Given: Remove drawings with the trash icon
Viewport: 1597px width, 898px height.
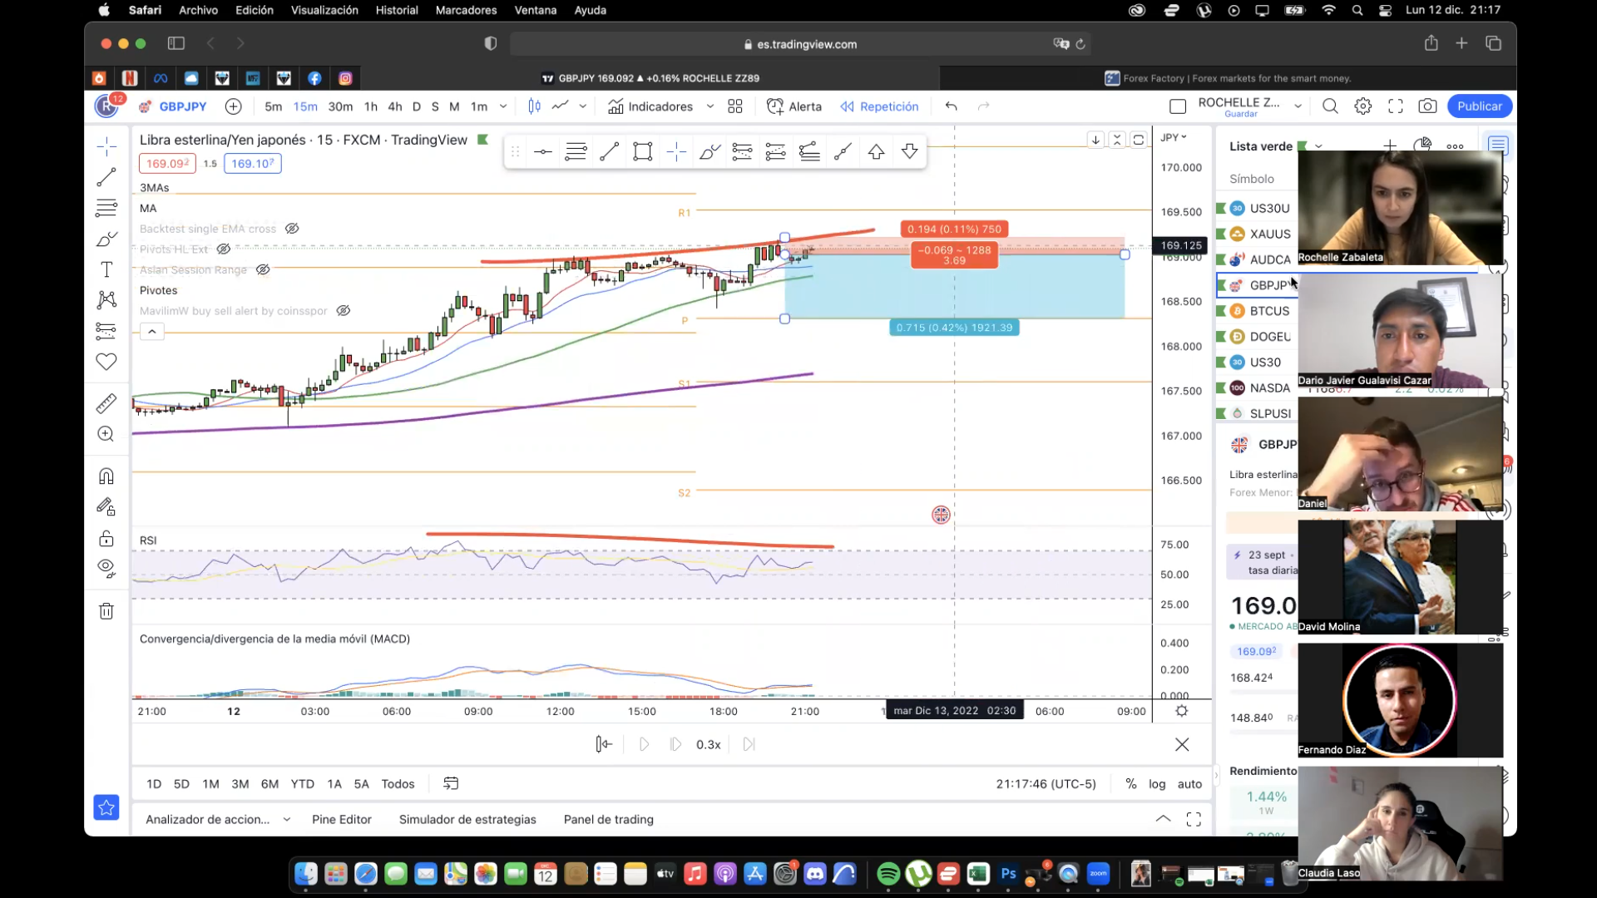Looking at the screenshot, I should [106, 611].
